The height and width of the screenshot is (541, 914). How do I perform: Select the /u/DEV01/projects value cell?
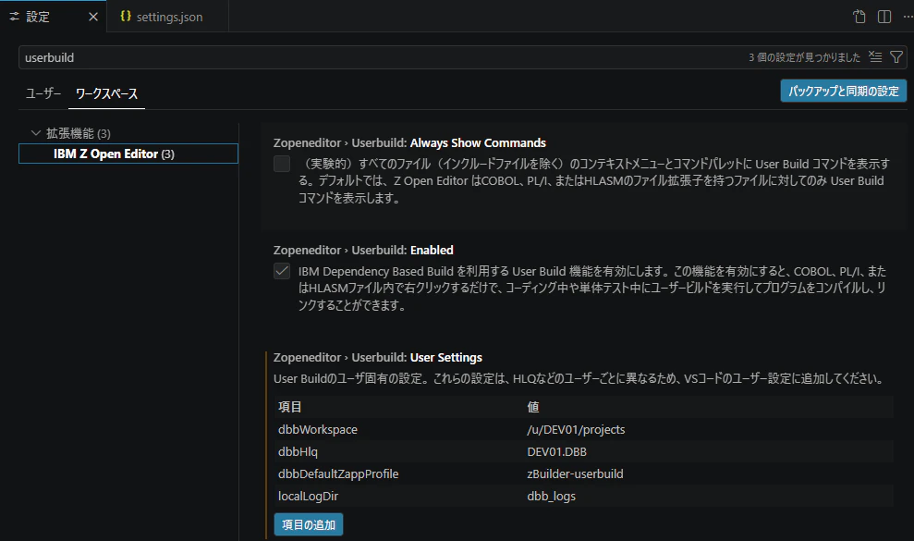(576, 429)
